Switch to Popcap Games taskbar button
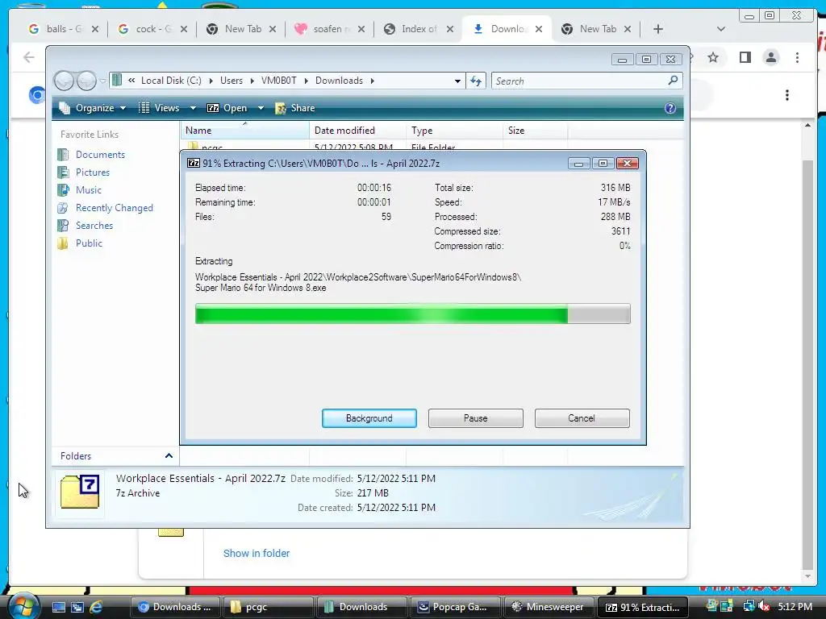The width and height of the screenshot is (826, 619). (x=455, y=607)
